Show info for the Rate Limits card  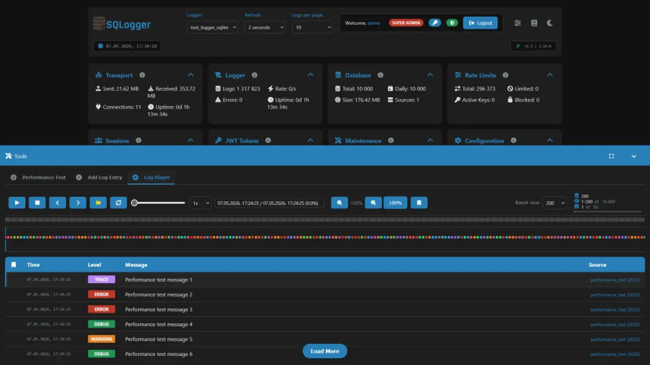505,75
